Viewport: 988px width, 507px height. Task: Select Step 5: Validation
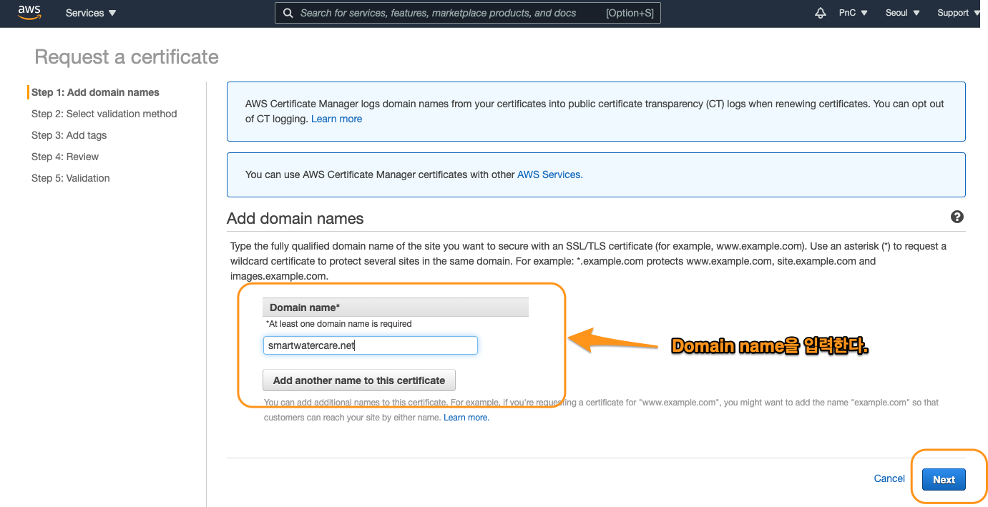pos(70,178)
